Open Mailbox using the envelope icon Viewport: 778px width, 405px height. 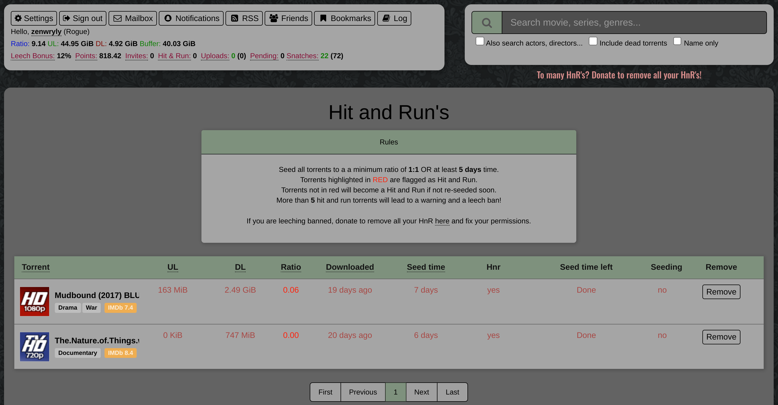pyautogui.click(x=117, y=18)
